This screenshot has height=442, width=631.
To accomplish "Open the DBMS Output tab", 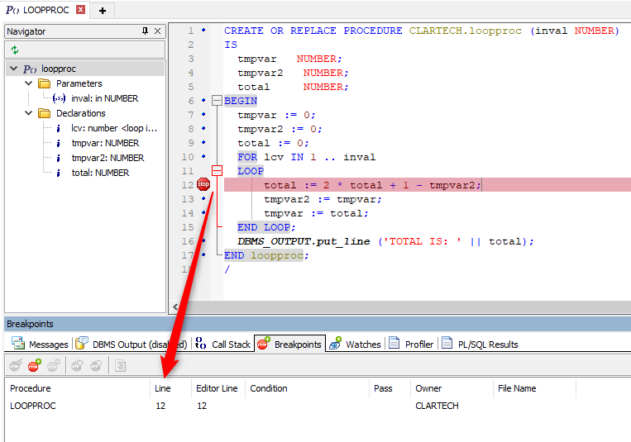I will [131, 344].
